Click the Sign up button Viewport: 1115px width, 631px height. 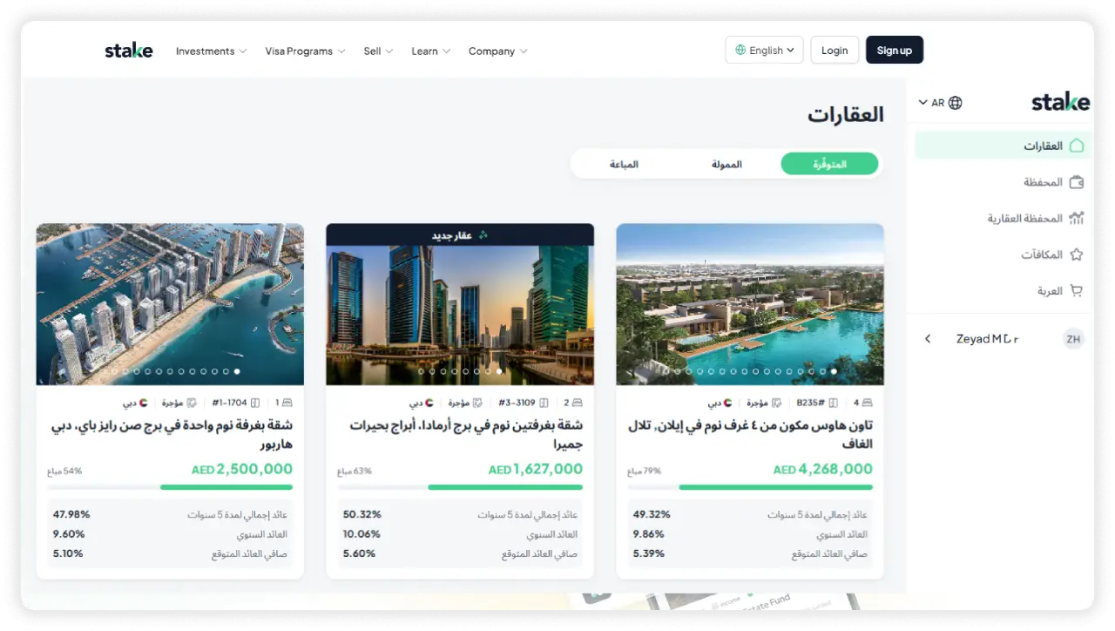pyautogui.click(x=895, y=50)
